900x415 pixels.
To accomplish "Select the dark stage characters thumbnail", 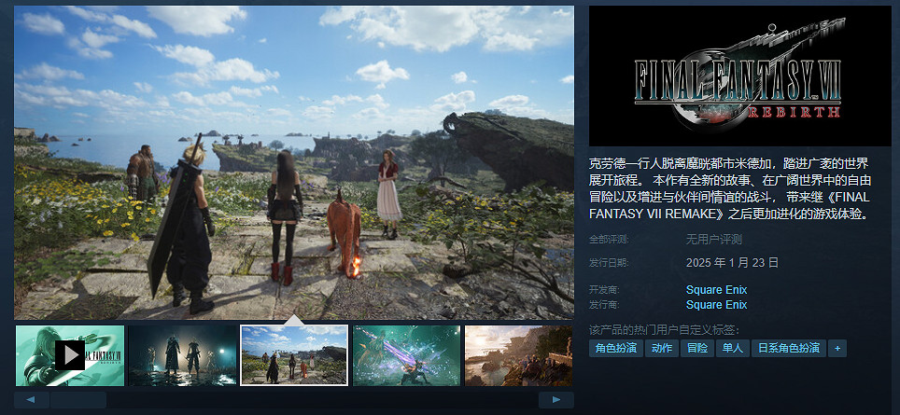I will click(183, 355).
